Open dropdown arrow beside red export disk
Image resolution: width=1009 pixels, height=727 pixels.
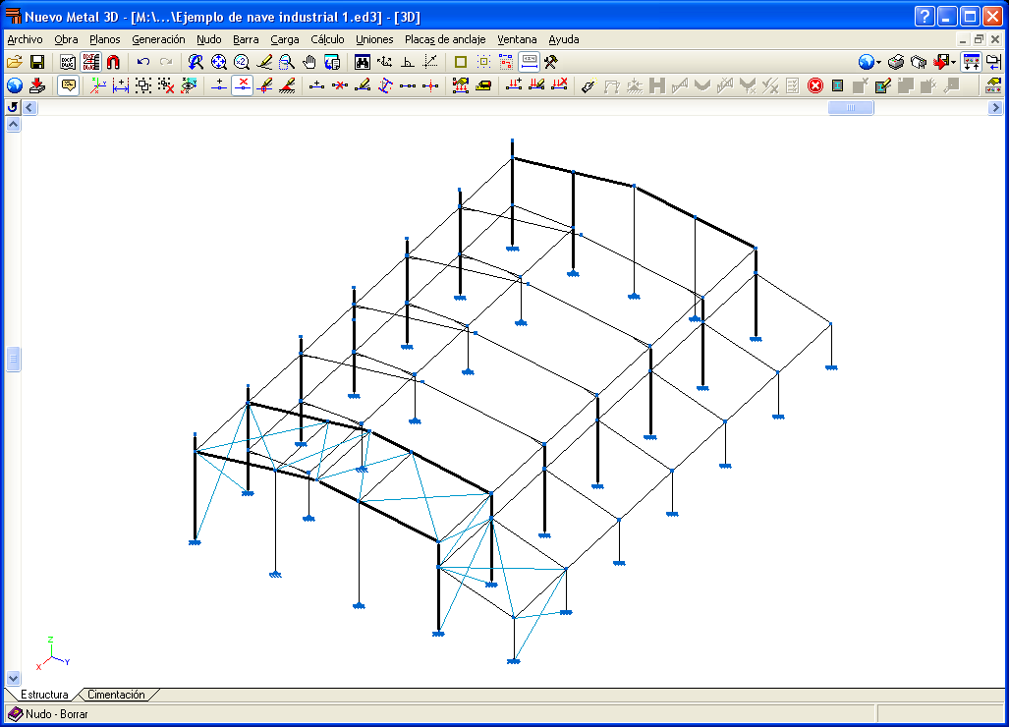pyautogui.click(x=953, y=63)
